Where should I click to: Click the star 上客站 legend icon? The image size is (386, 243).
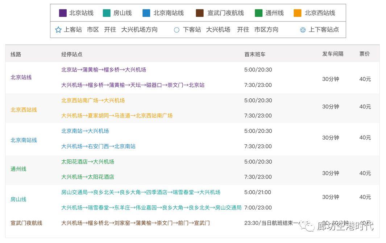tap(58, 30)
